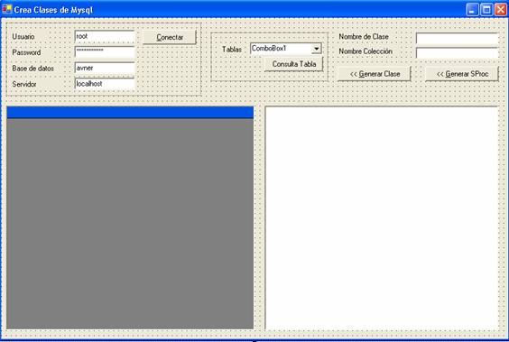Click the Password label
The width and height of the screenshot is (509, 342).
coord(26,52)
